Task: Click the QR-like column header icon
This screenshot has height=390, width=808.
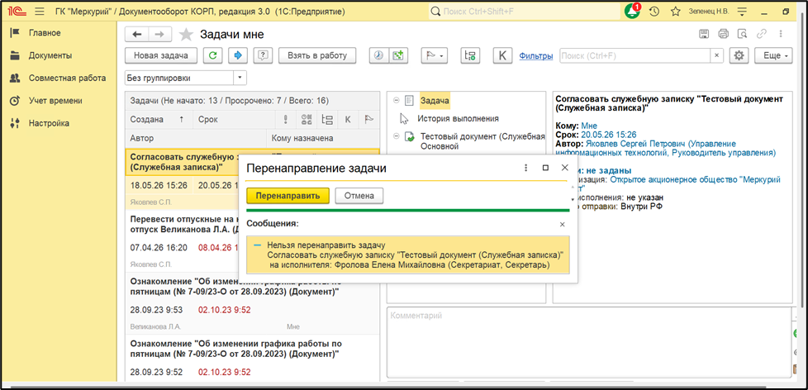Action: pyautogui.click(x=306, y=120)
